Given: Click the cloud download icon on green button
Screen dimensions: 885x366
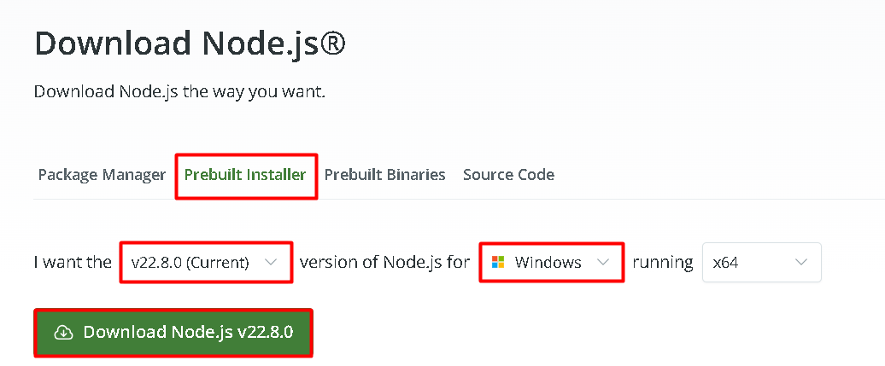Looking at the screenshot, I should point(63,333).
